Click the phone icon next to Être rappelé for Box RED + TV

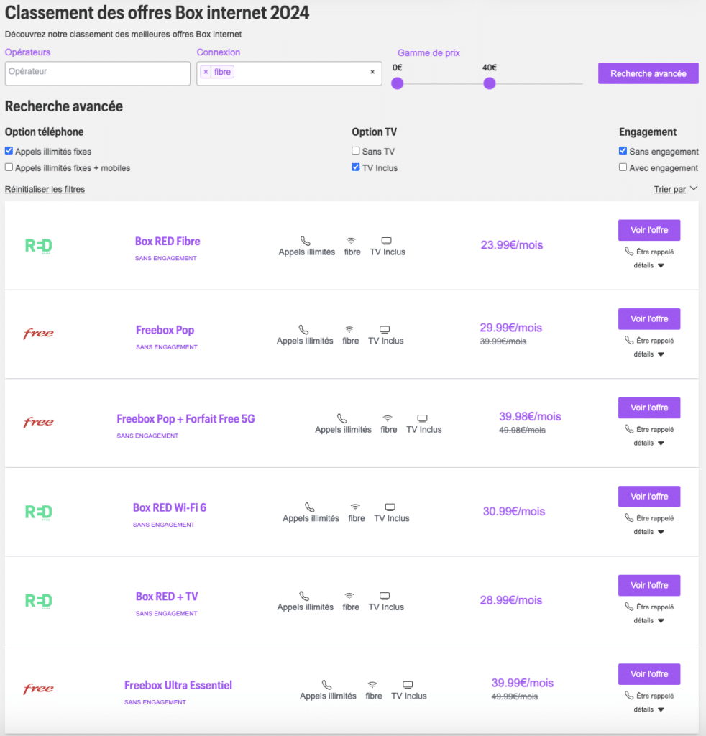(629, 607)
